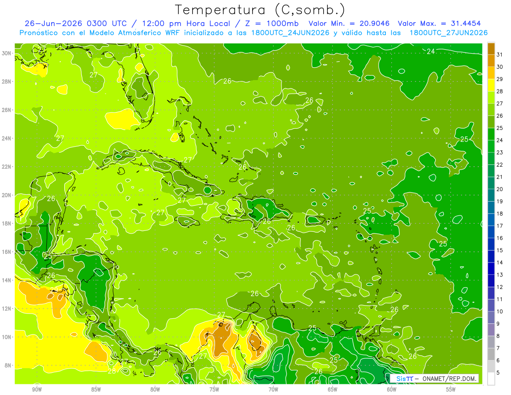Click latitude axis label 10N
The image size is (511, 395).
point(7,337)
